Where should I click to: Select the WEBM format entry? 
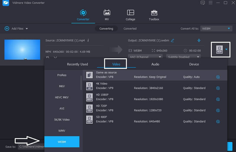point(62,142)
